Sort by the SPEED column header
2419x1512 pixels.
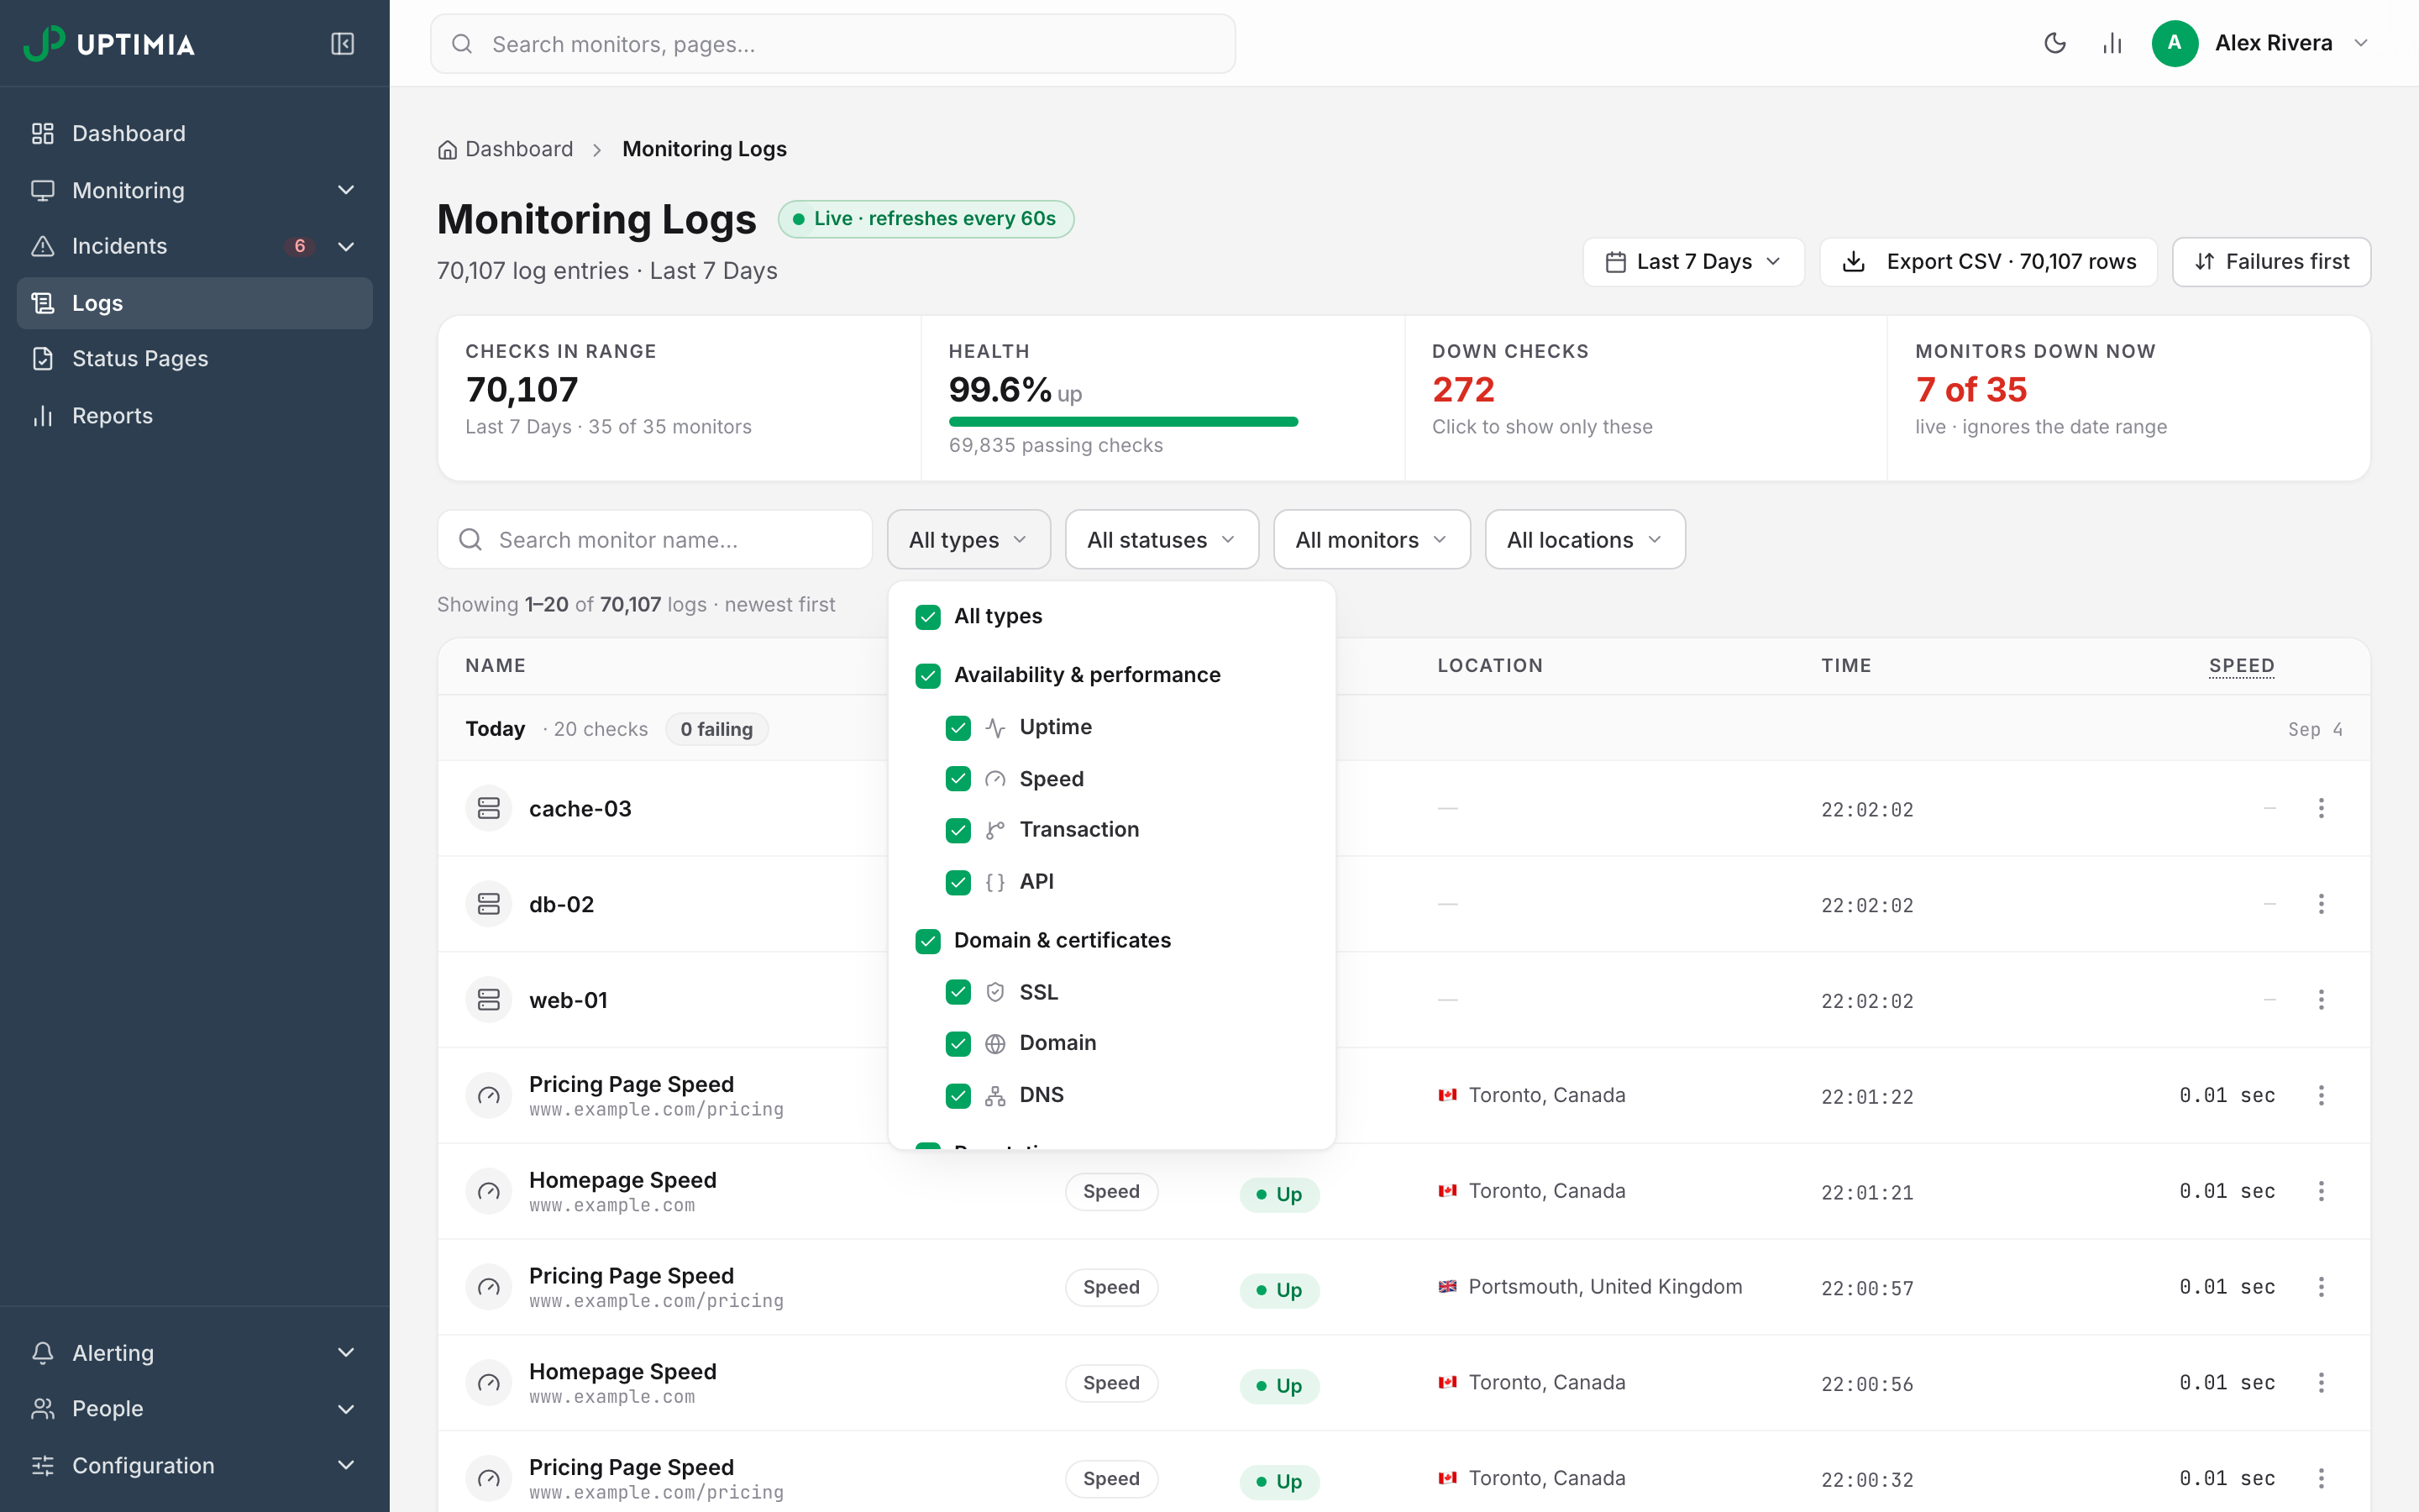[x=2241, y=666]
